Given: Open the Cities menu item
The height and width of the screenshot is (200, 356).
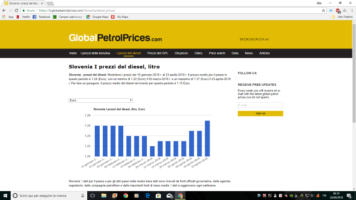Looking at the screenshot, I should pos(198,53).
